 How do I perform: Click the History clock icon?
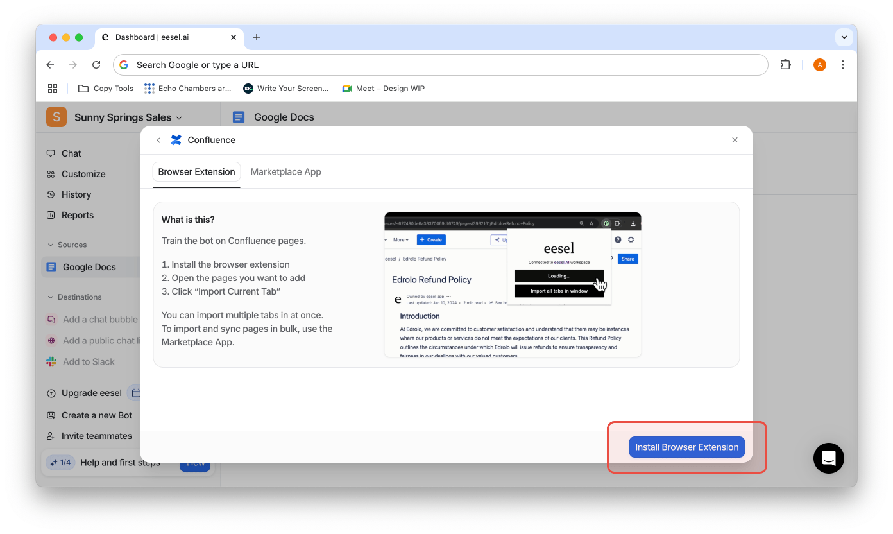[51, 194]
